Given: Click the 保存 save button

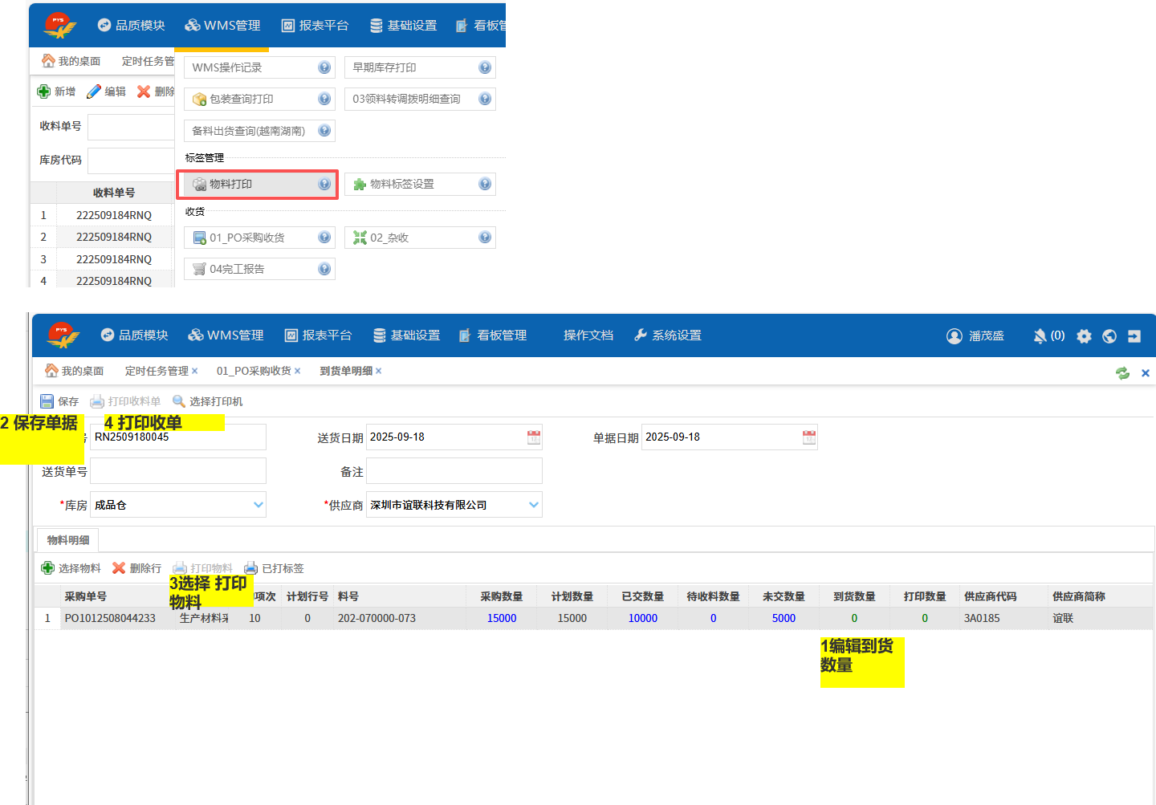Looking at the screenshot, I should point(60,401).
